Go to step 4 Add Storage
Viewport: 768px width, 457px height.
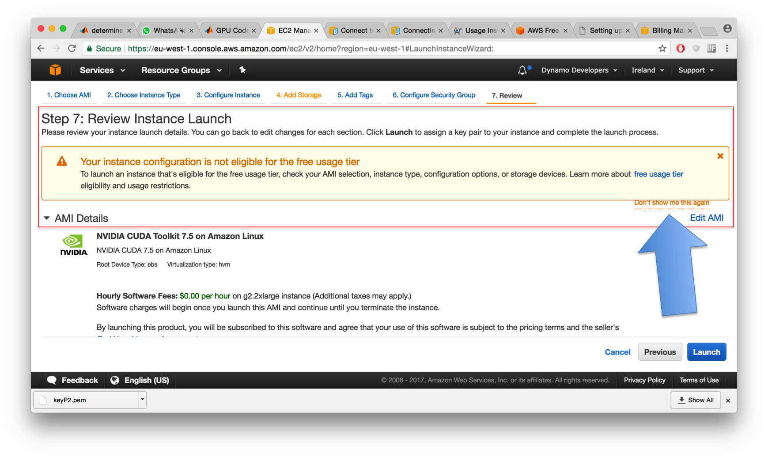pos(299,95)
